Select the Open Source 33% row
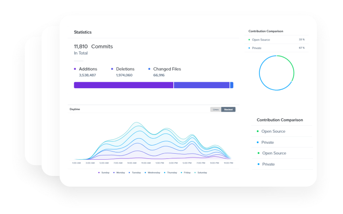Screen dimensions: 343x214 pos(277,40)
